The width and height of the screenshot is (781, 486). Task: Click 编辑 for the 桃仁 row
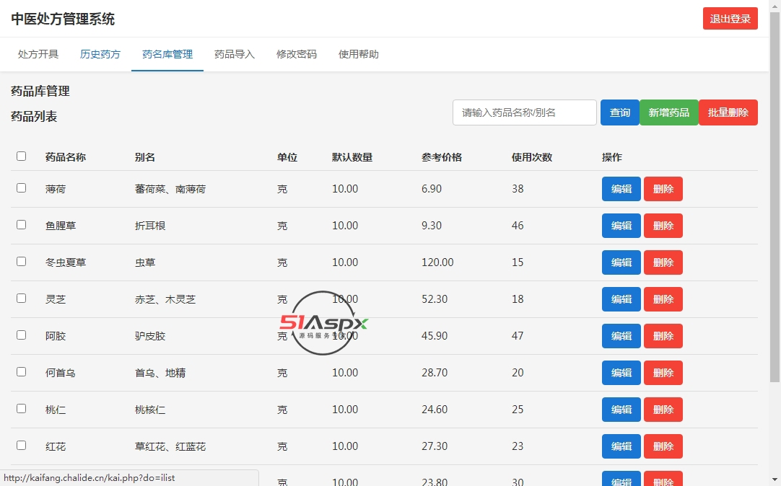click(x=621, y=410)
